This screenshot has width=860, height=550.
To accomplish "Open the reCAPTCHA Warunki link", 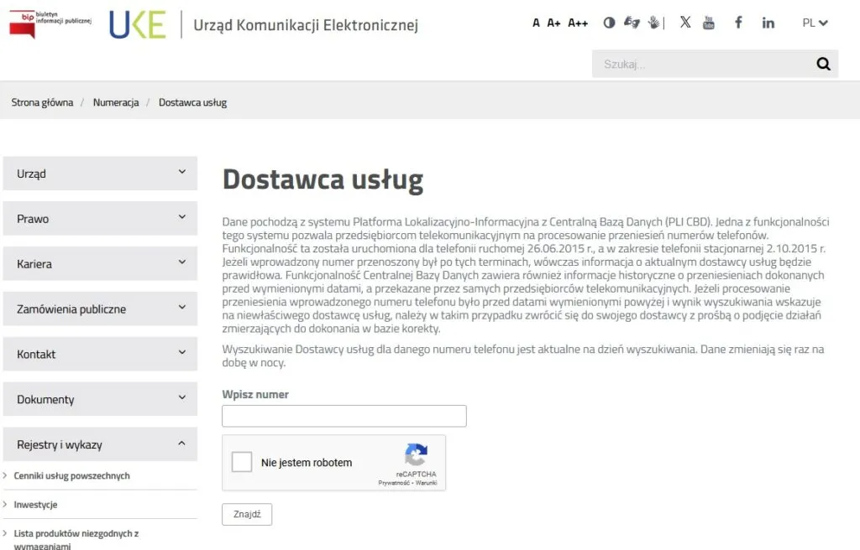I will pyautogui.click(x=426, y=483).
